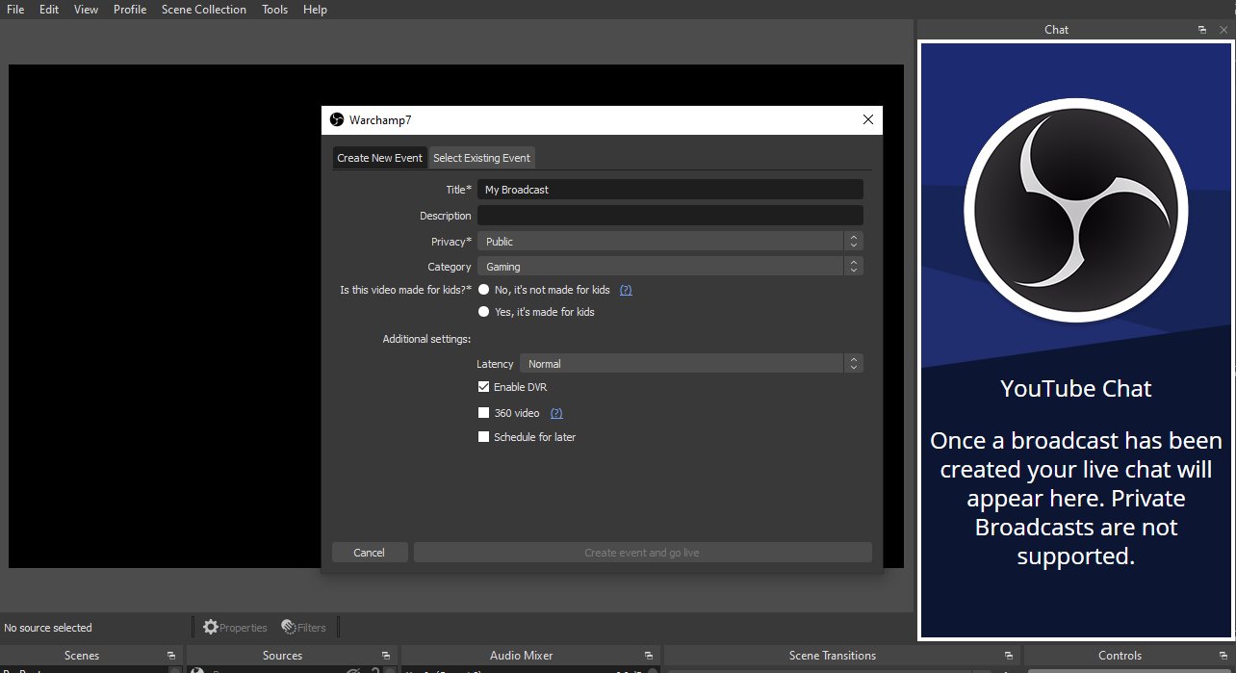
Task: Click Create event and go live
Action: pyautogui.click(x=642, y=553)
